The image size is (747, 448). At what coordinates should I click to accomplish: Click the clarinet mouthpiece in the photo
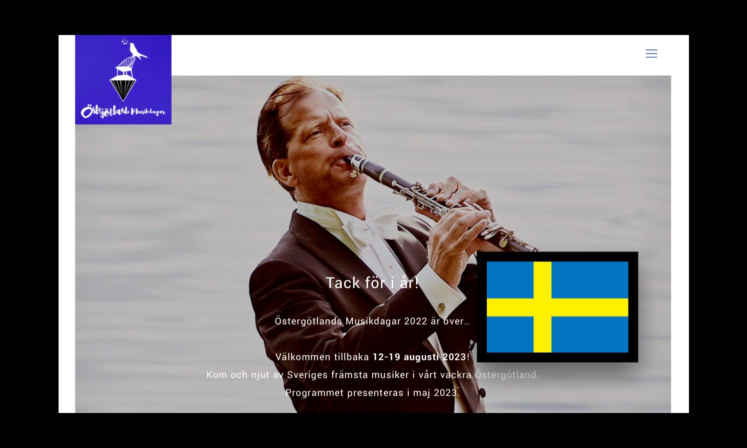[355, 162]
